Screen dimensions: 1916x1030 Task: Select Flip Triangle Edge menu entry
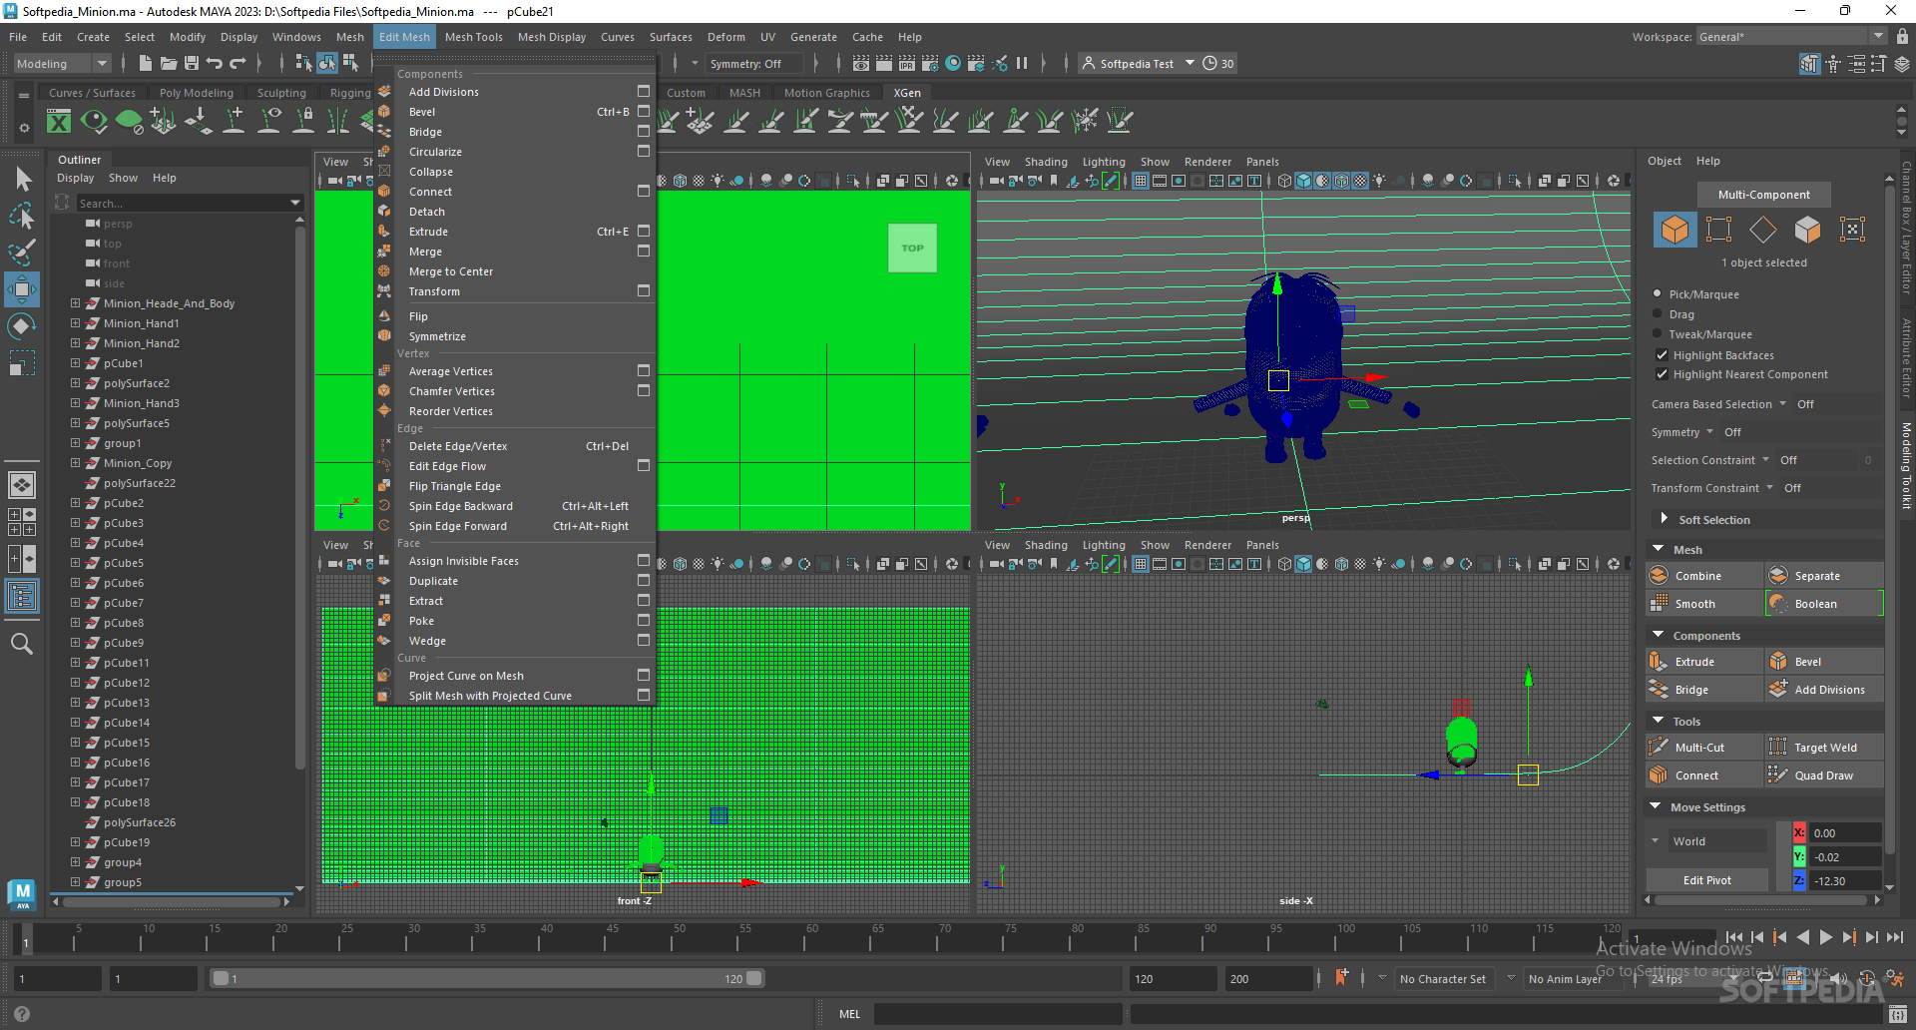pos(454,486)
